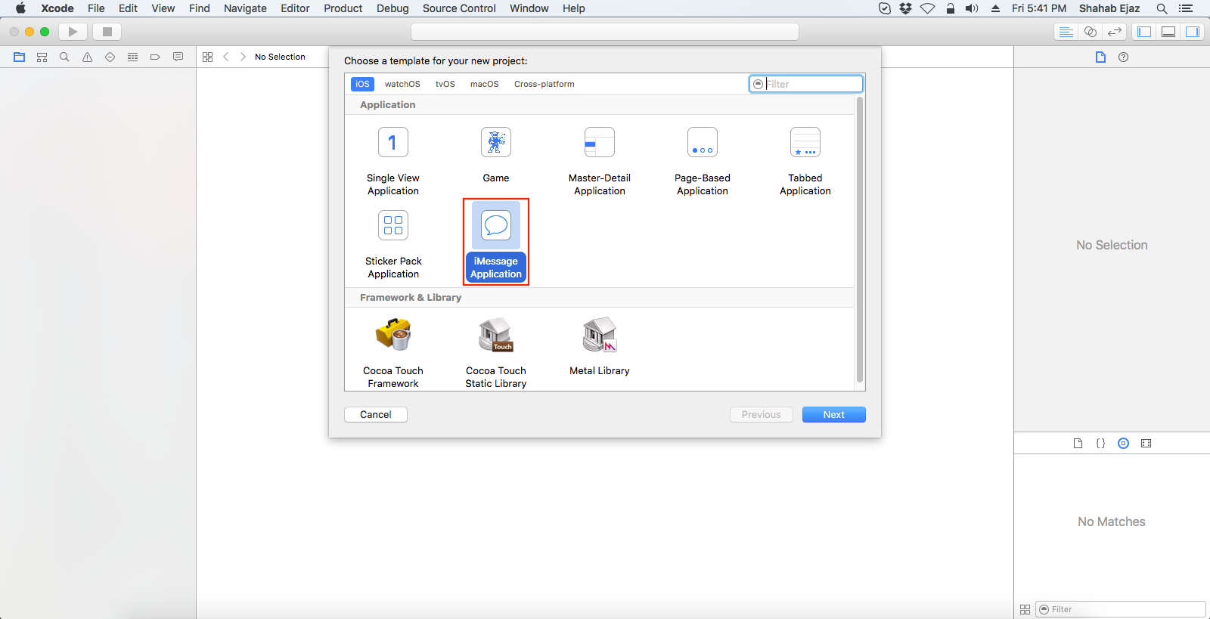Open the library filter options dropdown
Screen dimensions: 1210x619
(x=1044, y=609)
